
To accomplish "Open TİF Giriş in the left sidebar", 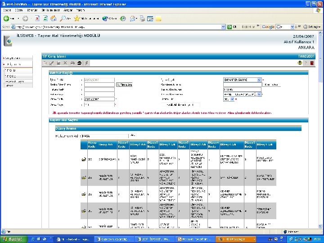I will point(18,71).
